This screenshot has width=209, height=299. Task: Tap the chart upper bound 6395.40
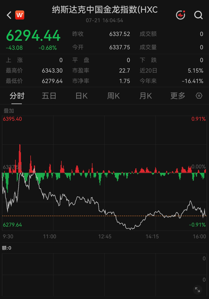tap(12, 119)
